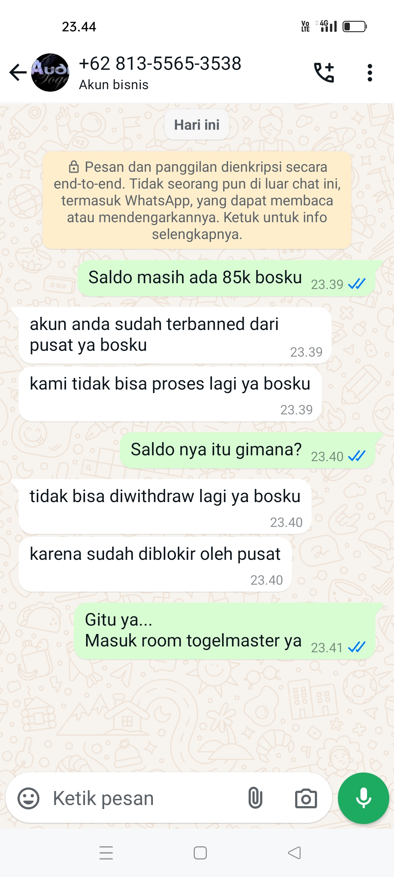Tap the Android recent apps menu icon

click(x=106, y=853)
